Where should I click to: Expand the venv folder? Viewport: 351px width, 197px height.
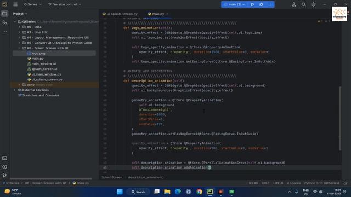point(19,85)
